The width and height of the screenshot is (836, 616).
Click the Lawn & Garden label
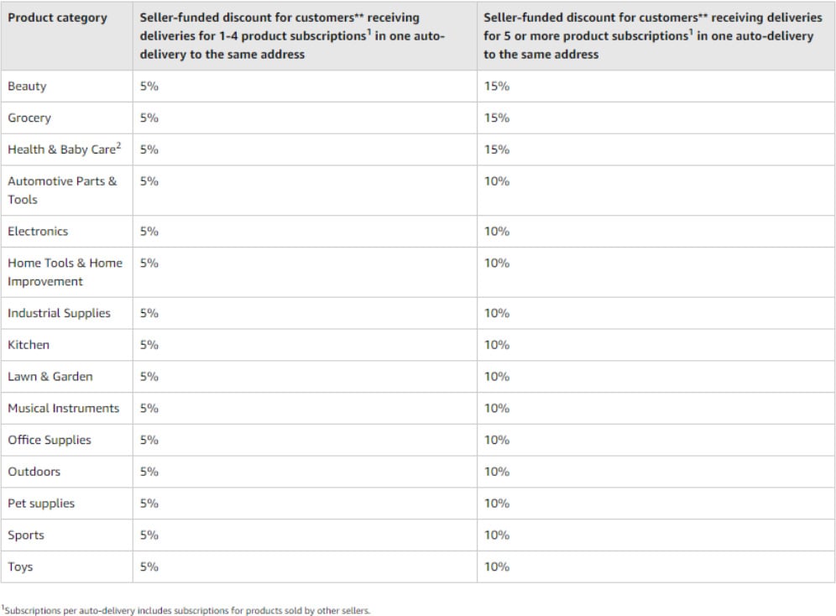click(50, 377)
